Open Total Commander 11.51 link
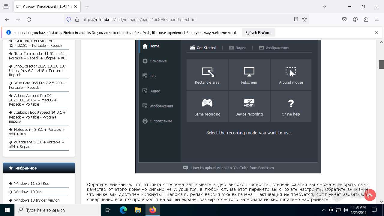The height and width of the screenshot is (216, 384). (39, 56)
